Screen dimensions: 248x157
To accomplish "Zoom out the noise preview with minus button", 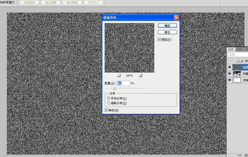I will point(119,75).
